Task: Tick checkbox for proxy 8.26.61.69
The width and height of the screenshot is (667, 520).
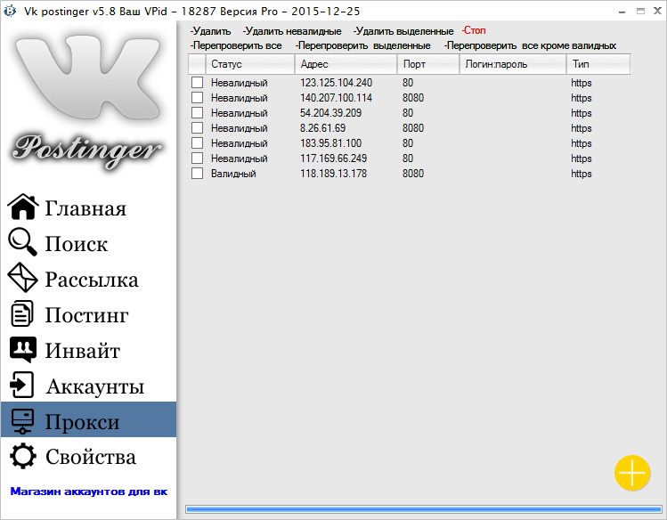Action: tap(197, 127)
